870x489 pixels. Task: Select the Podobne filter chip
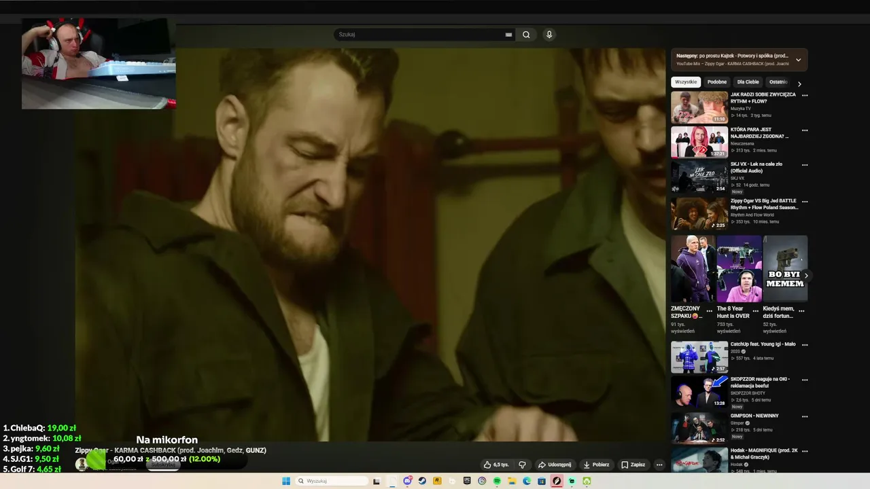click(717, 82)
